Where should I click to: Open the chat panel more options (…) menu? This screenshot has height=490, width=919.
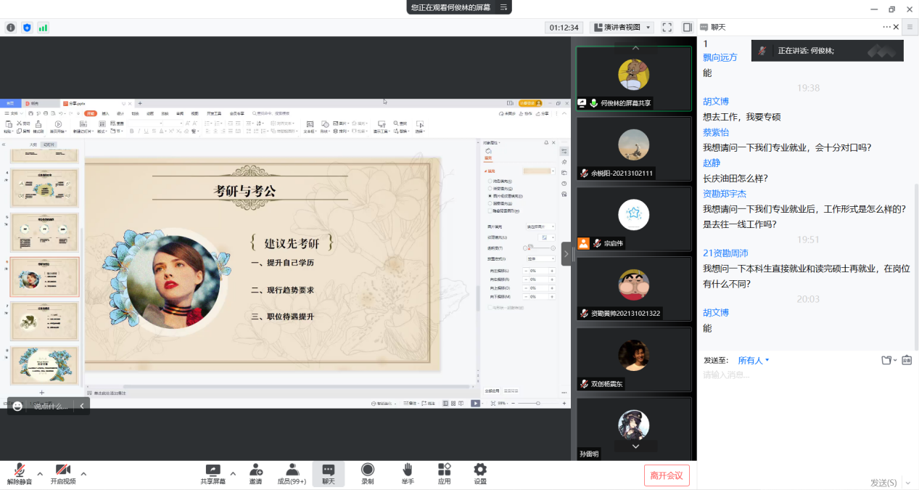pos(886,27)
